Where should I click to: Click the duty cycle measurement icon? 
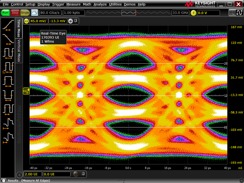(8, 109)
